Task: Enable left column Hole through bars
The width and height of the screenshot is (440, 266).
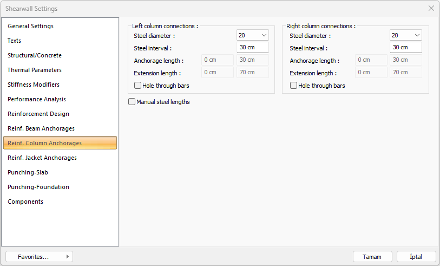Action: (x=138, y=86)
